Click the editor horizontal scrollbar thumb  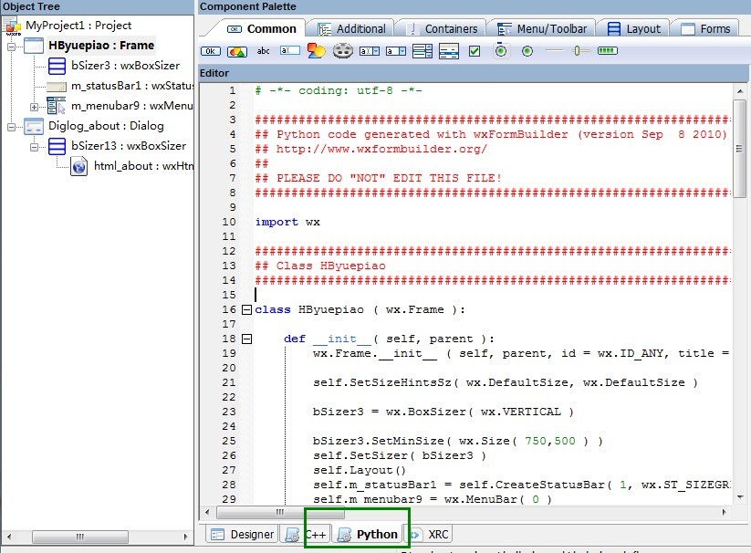pyautogui.click(x=280, y=512)
